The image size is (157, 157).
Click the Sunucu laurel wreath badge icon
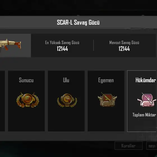click(x=28, y=100)
